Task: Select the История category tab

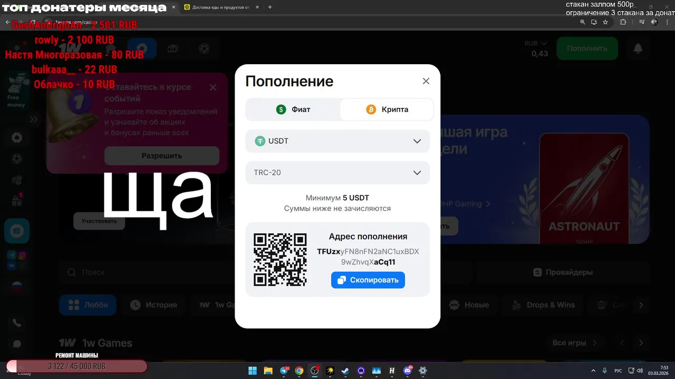Action: coord(154,305)
